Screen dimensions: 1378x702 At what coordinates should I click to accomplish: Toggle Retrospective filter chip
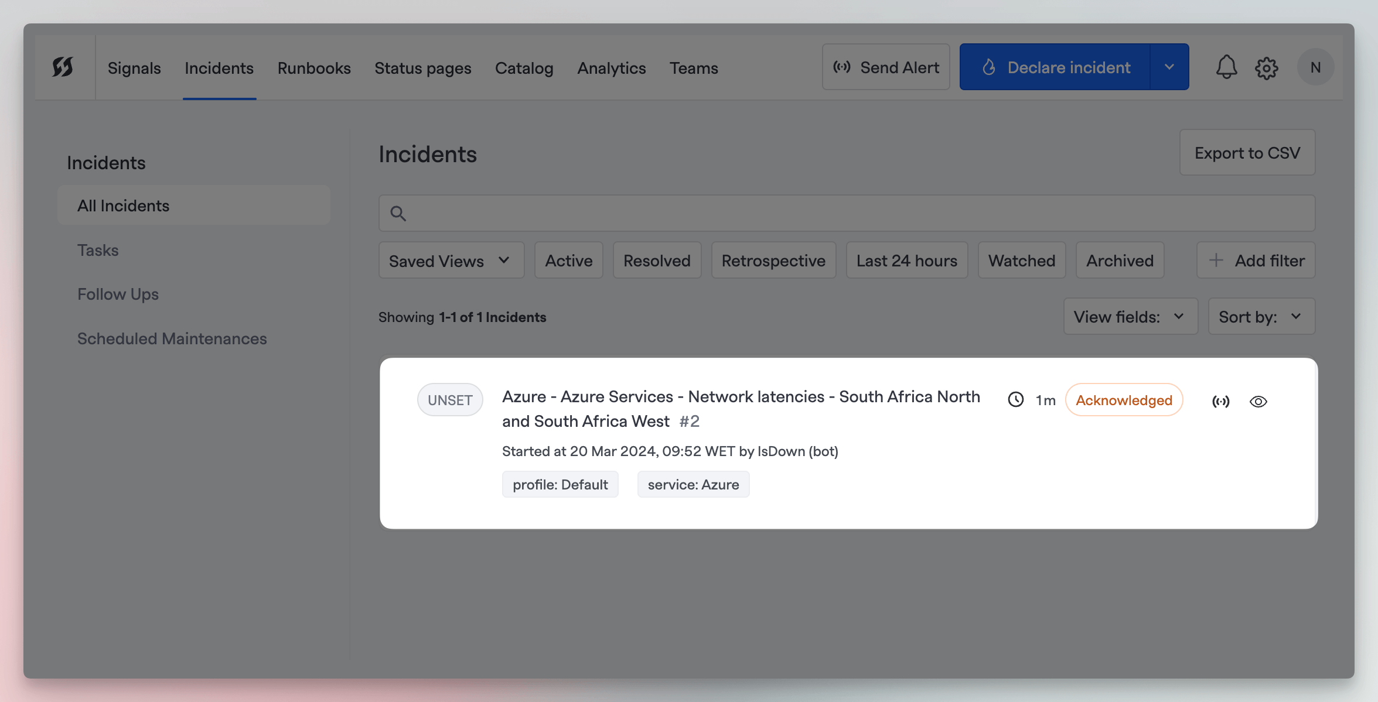[773, 261]
